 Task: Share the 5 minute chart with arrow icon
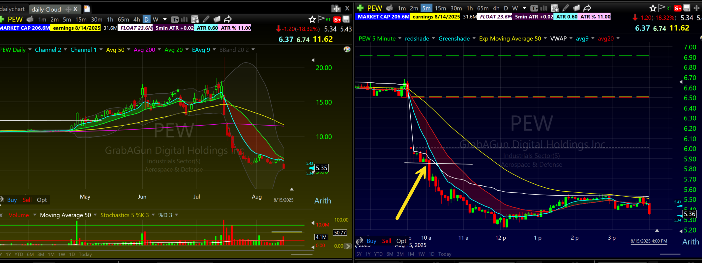587,8
